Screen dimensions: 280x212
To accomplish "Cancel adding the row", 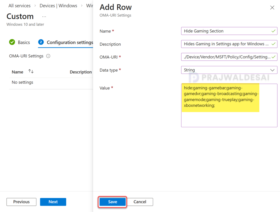I will [140, 202].
